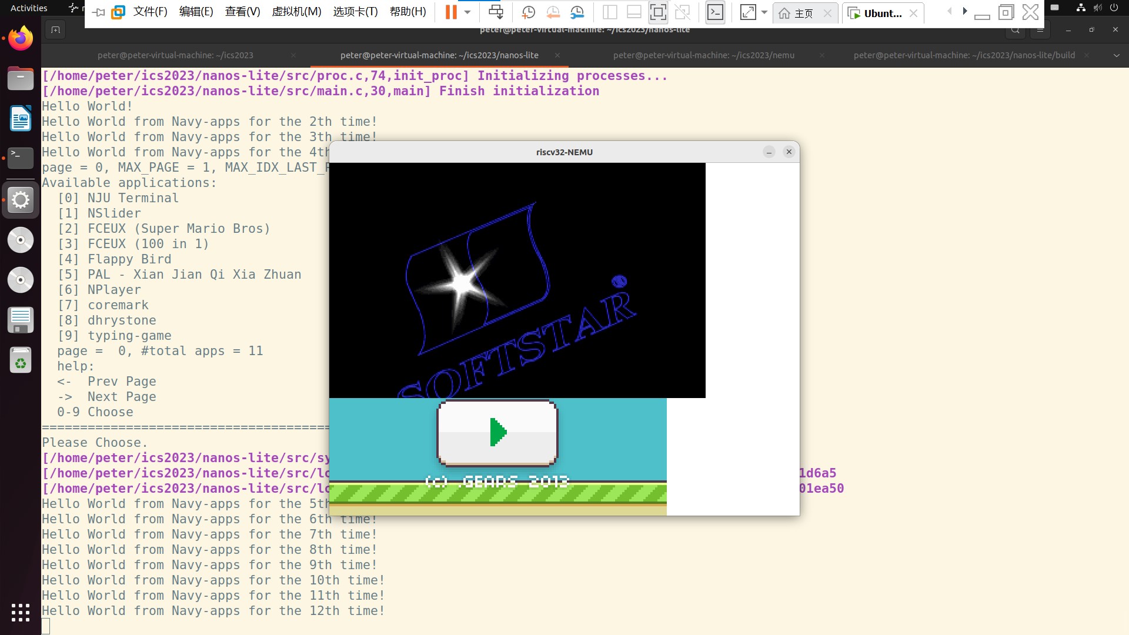Viewport: 1129px width, 635px height.
Task: Close the ~/ics2023/nanos-lite terminal tab
Action: (557, 55)
